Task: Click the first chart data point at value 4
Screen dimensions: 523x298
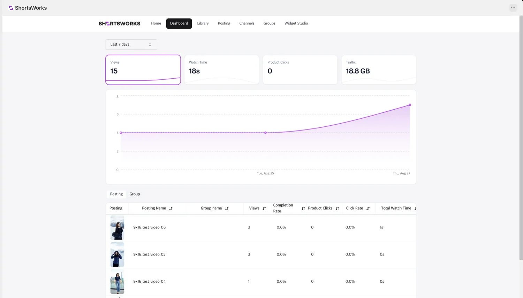Action: [121, 133]
